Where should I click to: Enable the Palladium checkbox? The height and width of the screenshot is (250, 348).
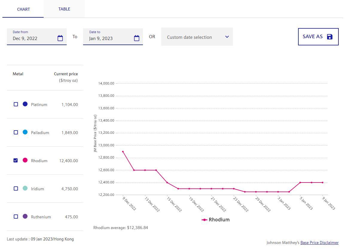(x=16, y=132)
